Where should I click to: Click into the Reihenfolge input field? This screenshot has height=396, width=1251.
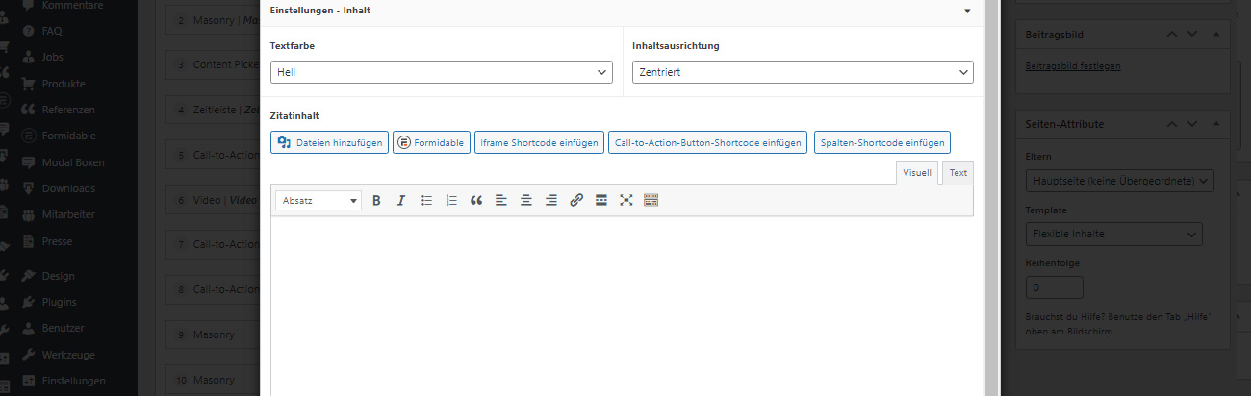pyautogui.click(x=1055, y=287)
